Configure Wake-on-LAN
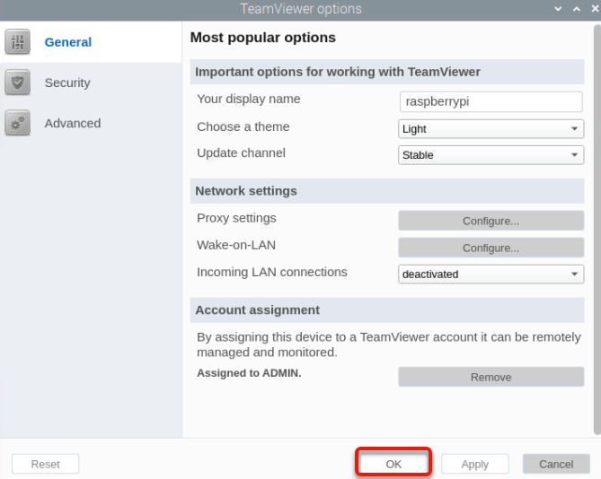The image size is (601, 479). coord(491,248)
